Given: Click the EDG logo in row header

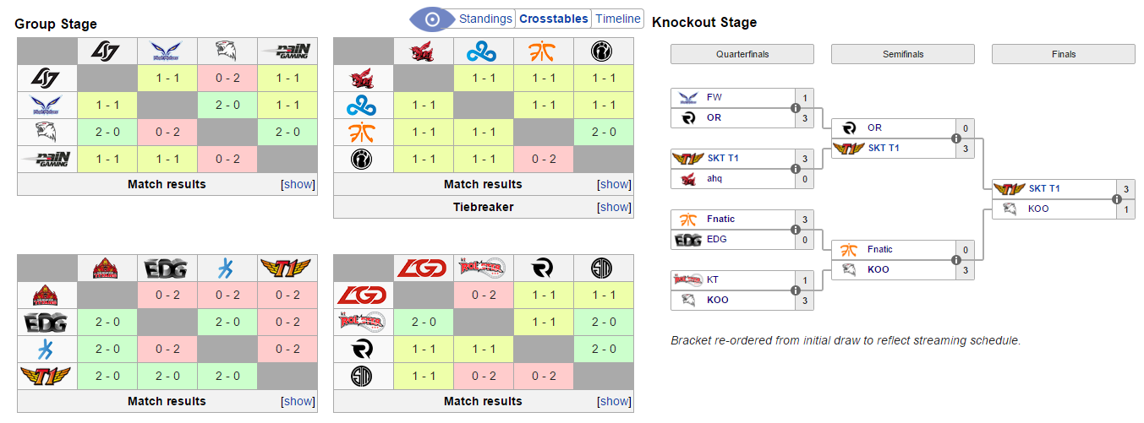Looking at the screenshot, I should click(47, 323).
